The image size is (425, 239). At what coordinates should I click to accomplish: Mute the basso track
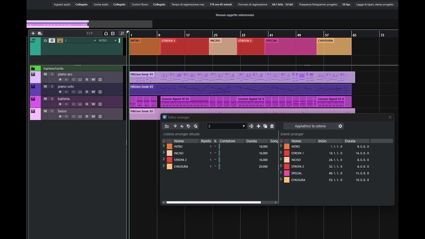coord(45,111)
